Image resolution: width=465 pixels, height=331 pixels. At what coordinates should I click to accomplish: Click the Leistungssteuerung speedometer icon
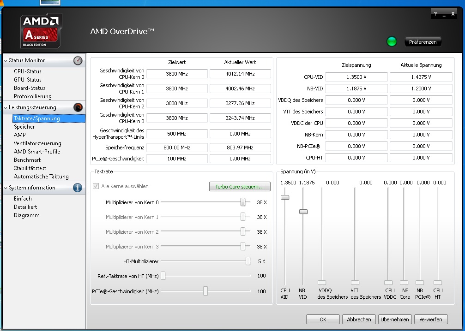tap(78, 107)
